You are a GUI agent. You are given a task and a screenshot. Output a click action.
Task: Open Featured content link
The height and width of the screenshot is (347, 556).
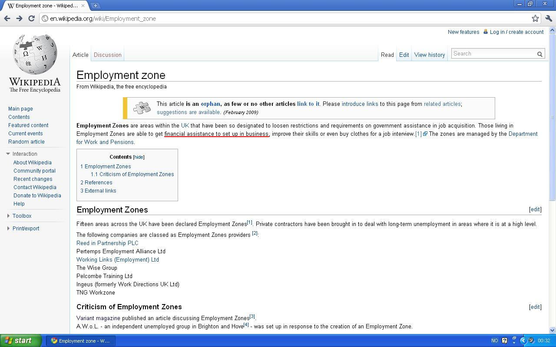click(28, 125)
